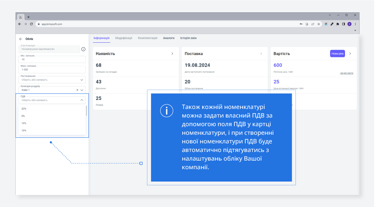
Task: Open the browser profile avatar
Action: coord(349,24)
